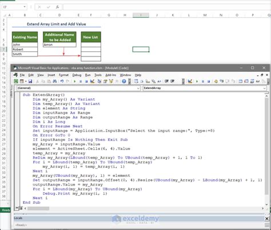This screenshot has width=271, height=230.
Task: Click the blue Help question mark icon
Action: [x=124, y=82]
